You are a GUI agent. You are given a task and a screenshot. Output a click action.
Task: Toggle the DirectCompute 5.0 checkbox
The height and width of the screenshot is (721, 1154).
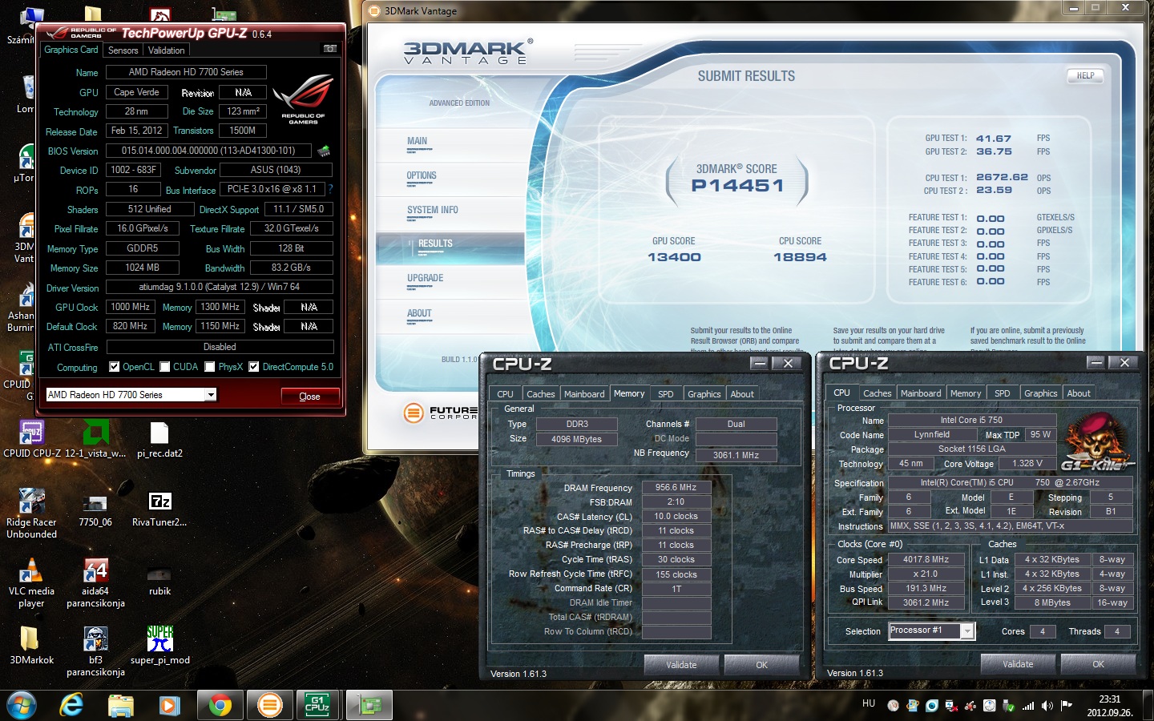[254, 367]
